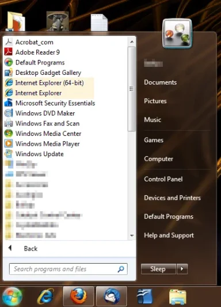Click the Windows DVD Maker icon

pyautogui.click(x=9, y=113)
